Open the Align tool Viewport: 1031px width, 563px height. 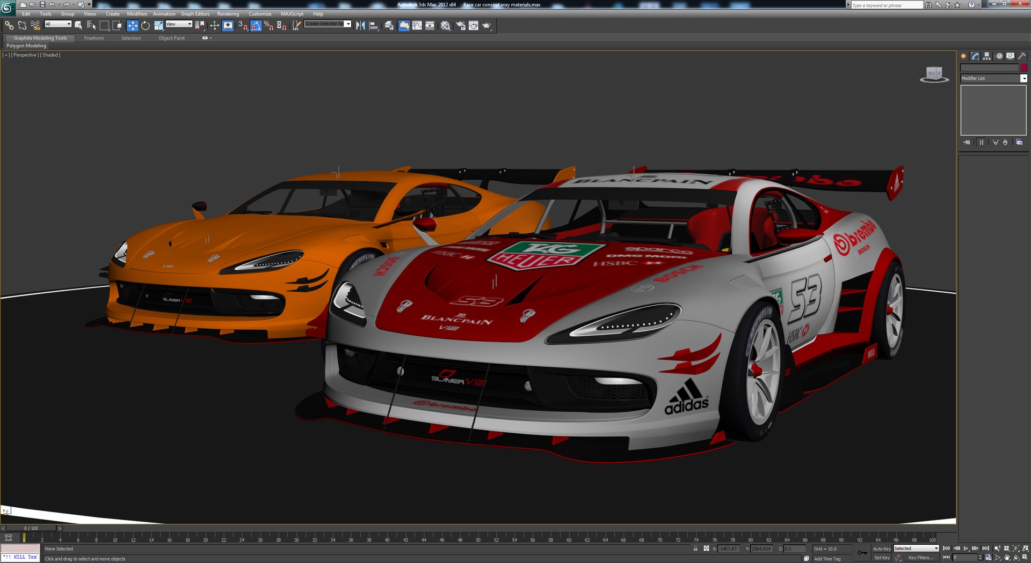click(x=374, y=25)
